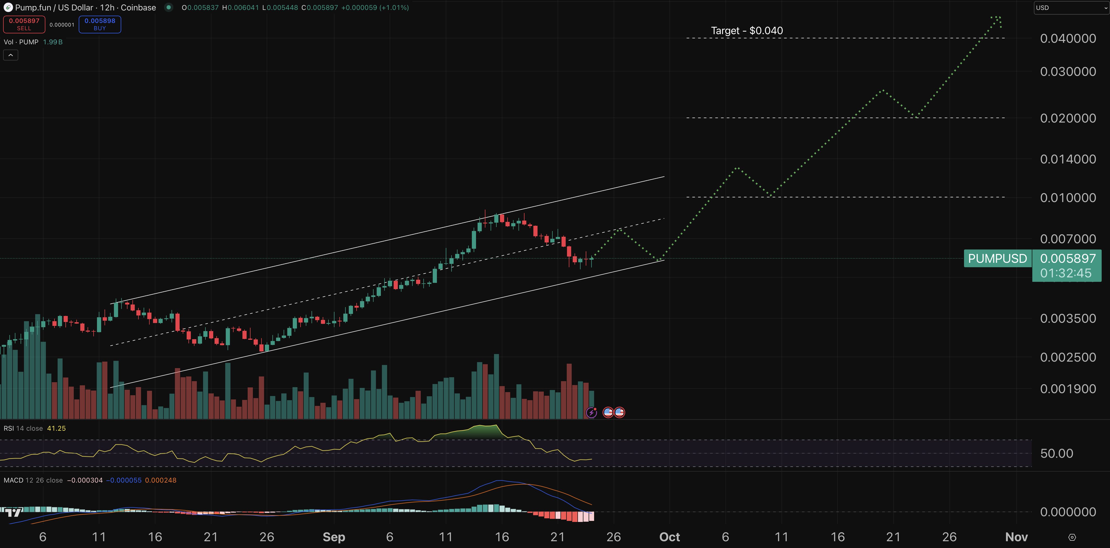Click the Oct label on the time axis
The image size is (1110, 548).
tap(670, 537)
